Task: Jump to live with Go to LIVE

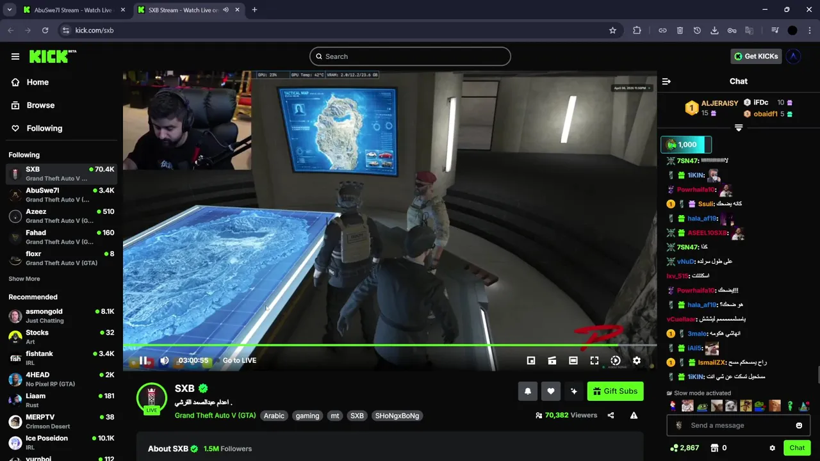Action: [x=240, y=360]
